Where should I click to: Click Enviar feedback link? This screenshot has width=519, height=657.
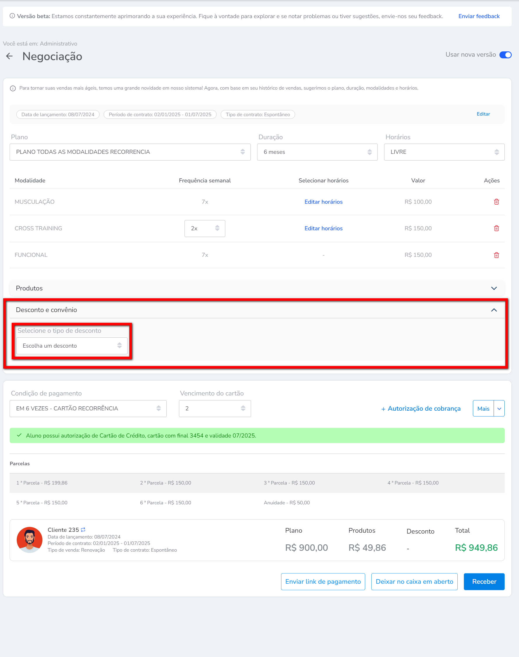pyautogui.click(x=479, y=16)
